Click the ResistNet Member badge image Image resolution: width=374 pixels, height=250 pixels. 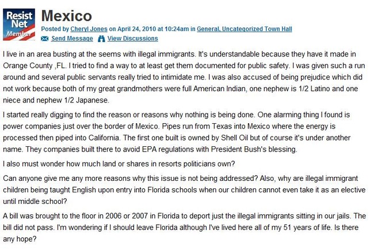19,25
